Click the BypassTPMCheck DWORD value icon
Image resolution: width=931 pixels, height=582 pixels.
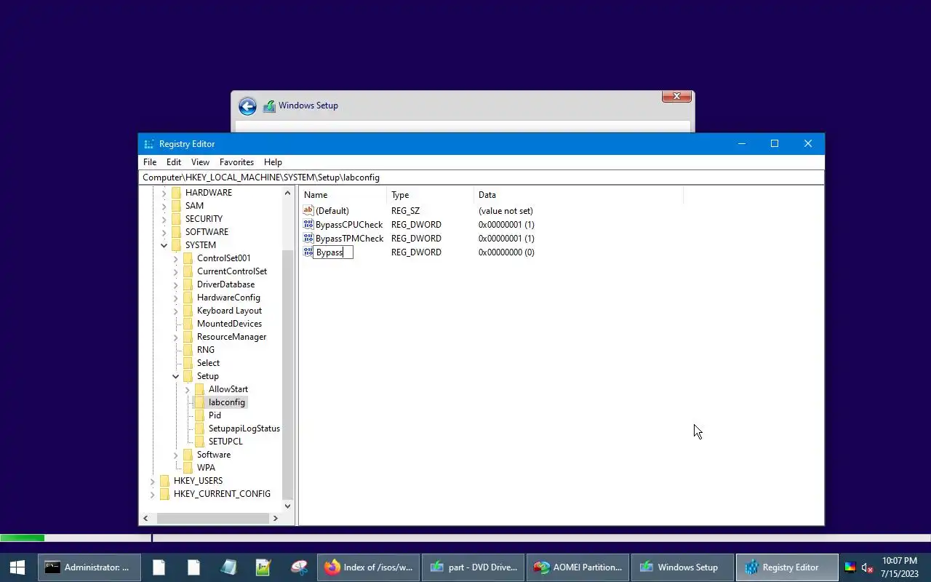point(308,238)
